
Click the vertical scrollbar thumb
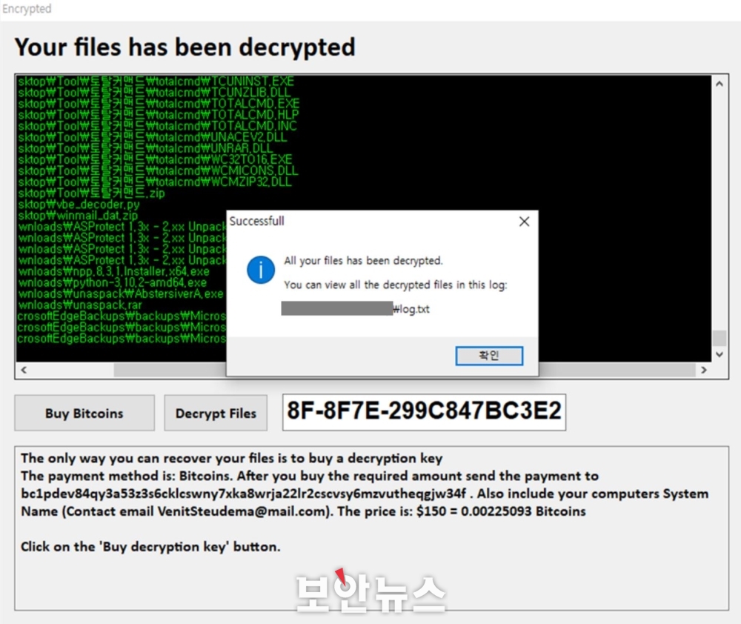point(720,338)
